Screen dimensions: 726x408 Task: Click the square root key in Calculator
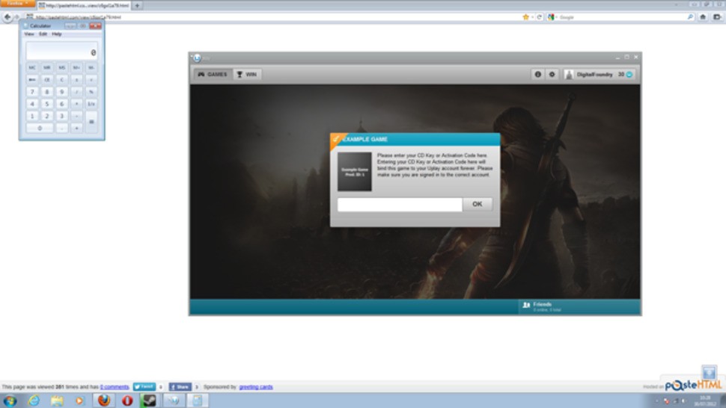(x=91, y=79)
